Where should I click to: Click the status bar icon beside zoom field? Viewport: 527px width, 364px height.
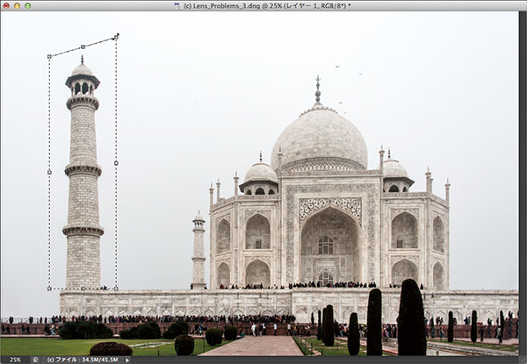pos(36,359)
